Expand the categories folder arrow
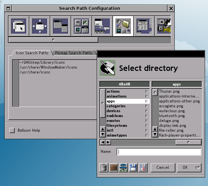208x186 pixels. [147, 106]
